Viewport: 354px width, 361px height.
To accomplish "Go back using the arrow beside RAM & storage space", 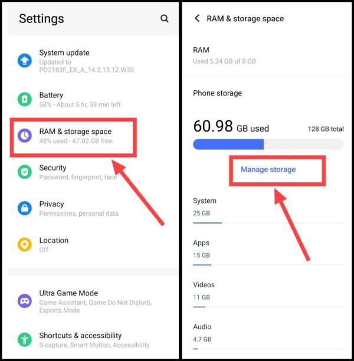I will tap(197, 18).
